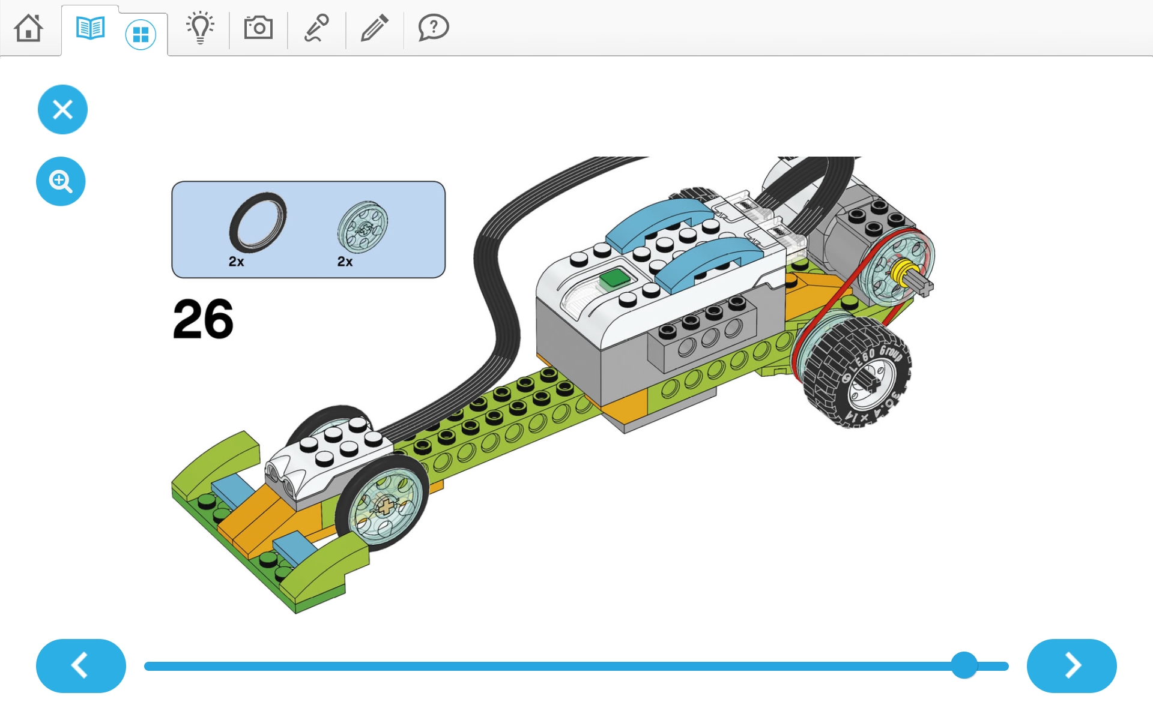
Task: Open the lightbulb hints tool
Action: [200, 28]
